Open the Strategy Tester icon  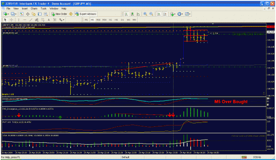(x=45, y=14)
